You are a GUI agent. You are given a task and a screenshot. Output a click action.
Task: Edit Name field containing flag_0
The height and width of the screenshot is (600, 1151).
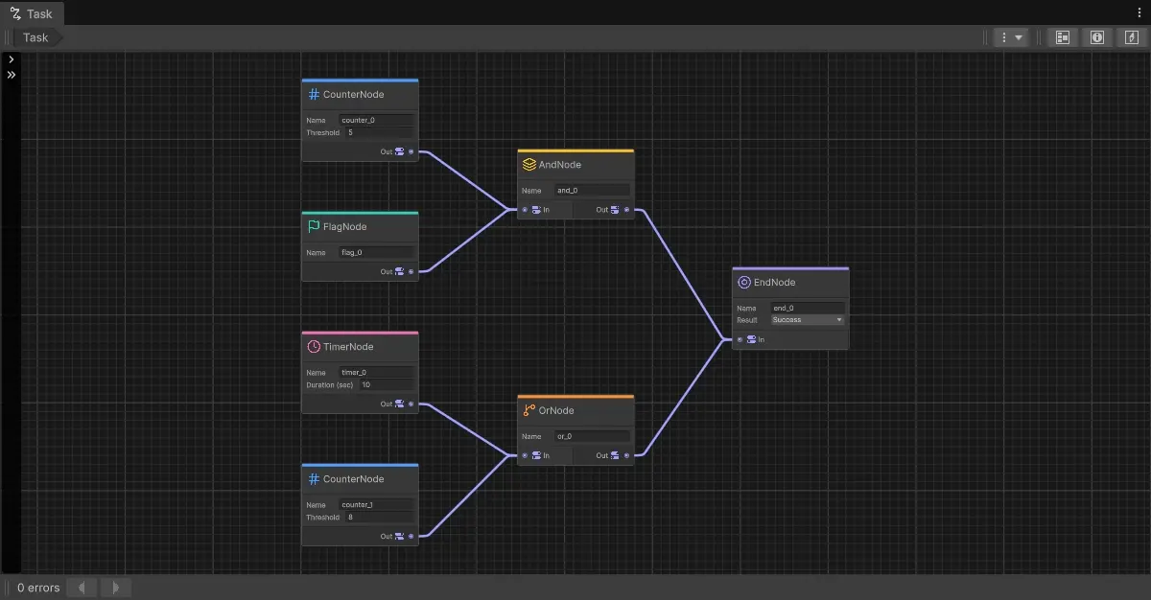(x=376, y=253)
